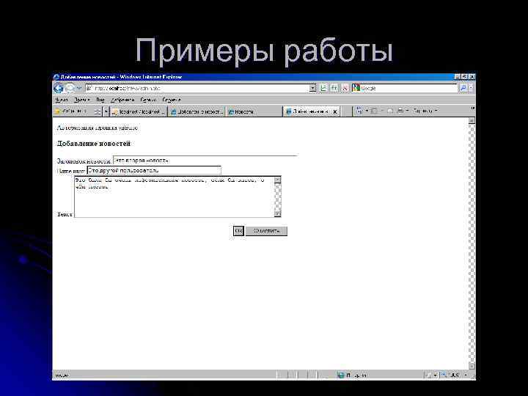Open the Файл menu
Image resolution: width=528 pixels, height=396 pixels.
pyautogui.click(x=62, y=100)
